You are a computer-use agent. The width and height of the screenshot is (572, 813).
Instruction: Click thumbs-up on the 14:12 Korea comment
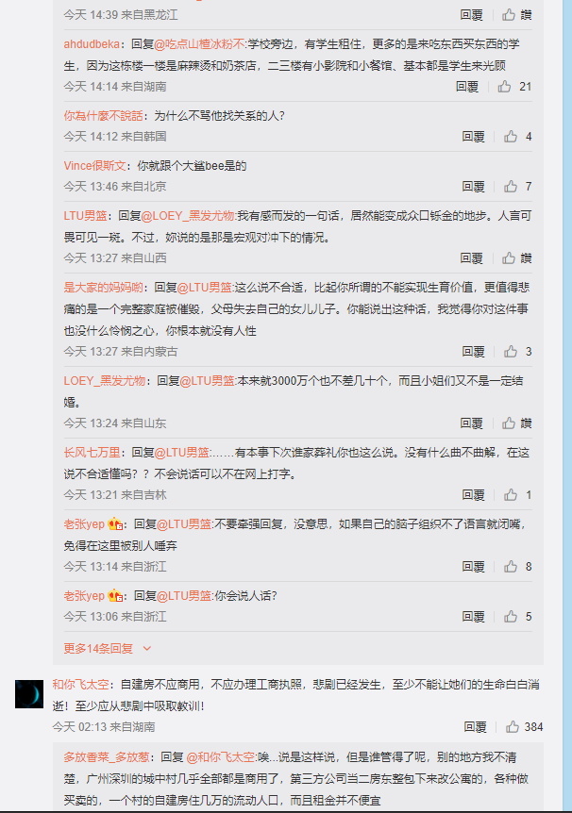pos(511,137)
